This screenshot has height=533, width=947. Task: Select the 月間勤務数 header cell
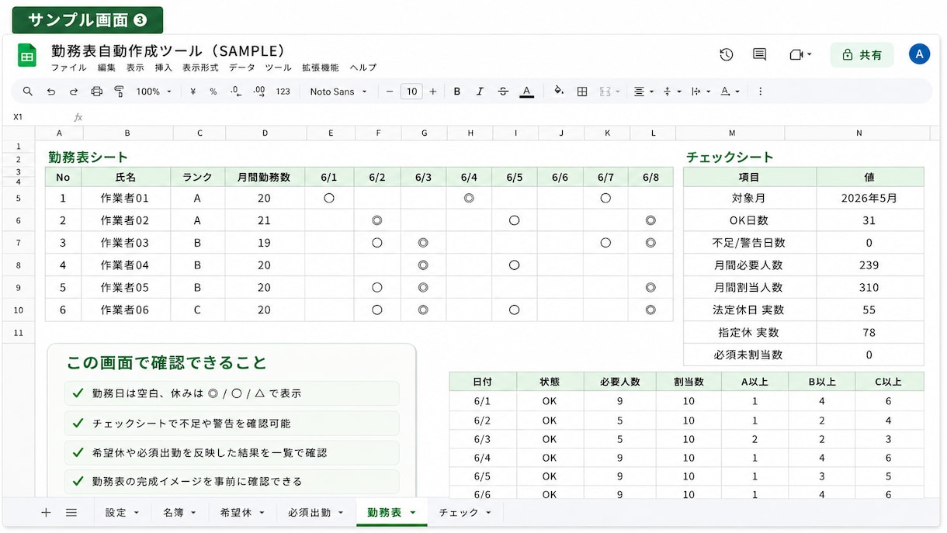coord(264,178)
